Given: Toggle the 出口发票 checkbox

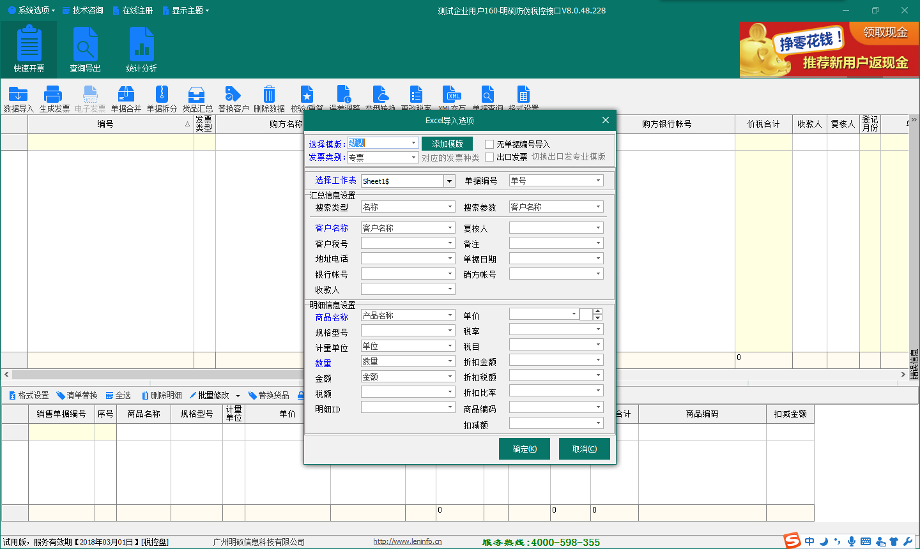Looking at the screenshot, I should (x=489, y=157).
